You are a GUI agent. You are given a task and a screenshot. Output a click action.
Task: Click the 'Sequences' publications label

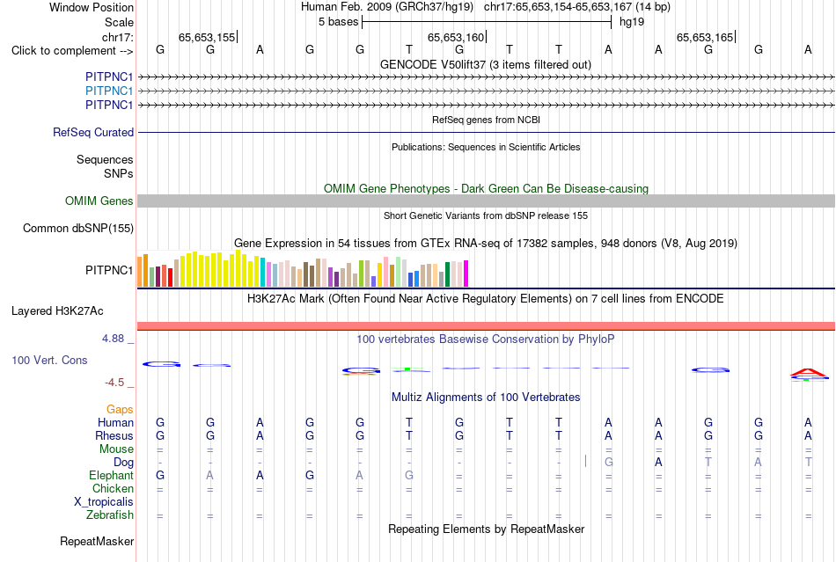[105, 159]
